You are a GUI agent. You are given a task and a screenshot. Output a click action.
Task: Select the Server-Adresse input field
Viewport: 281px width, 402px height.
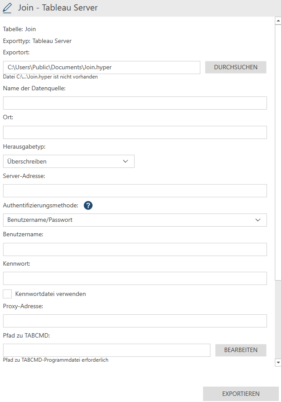[135, 191]
